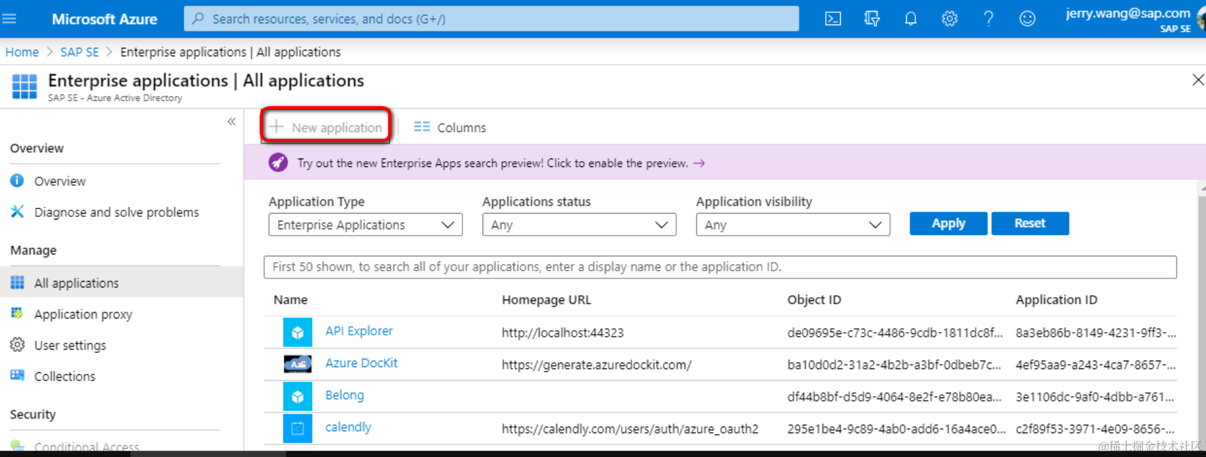Select All applications in the Manage section
Screen dimensions: 1206x457
pyautogui.click(x=76, y=283)
